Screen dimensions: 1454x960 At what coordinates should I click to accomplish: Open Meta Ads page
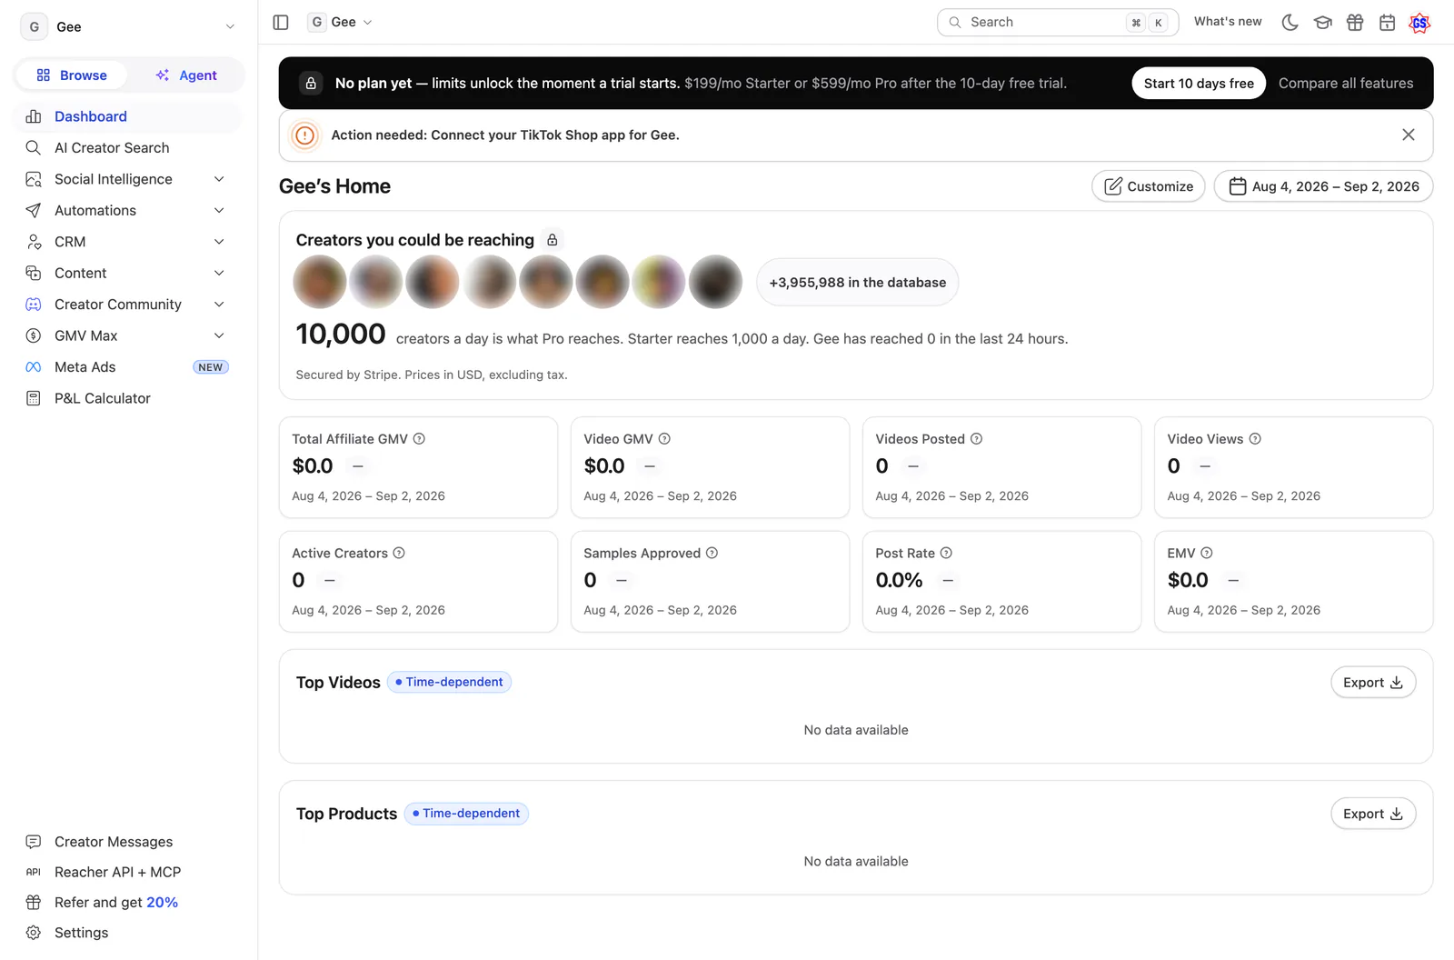pos(127,367)
